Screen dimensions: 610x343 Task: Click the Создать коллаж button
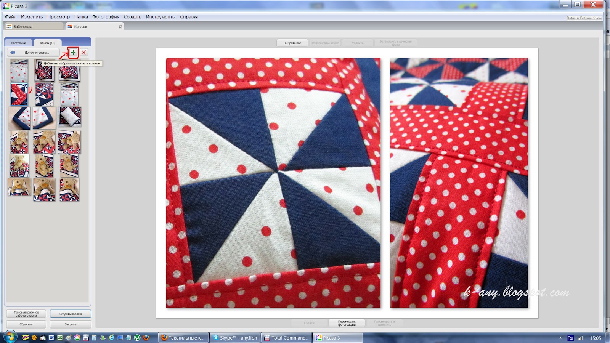pos(71,314)
